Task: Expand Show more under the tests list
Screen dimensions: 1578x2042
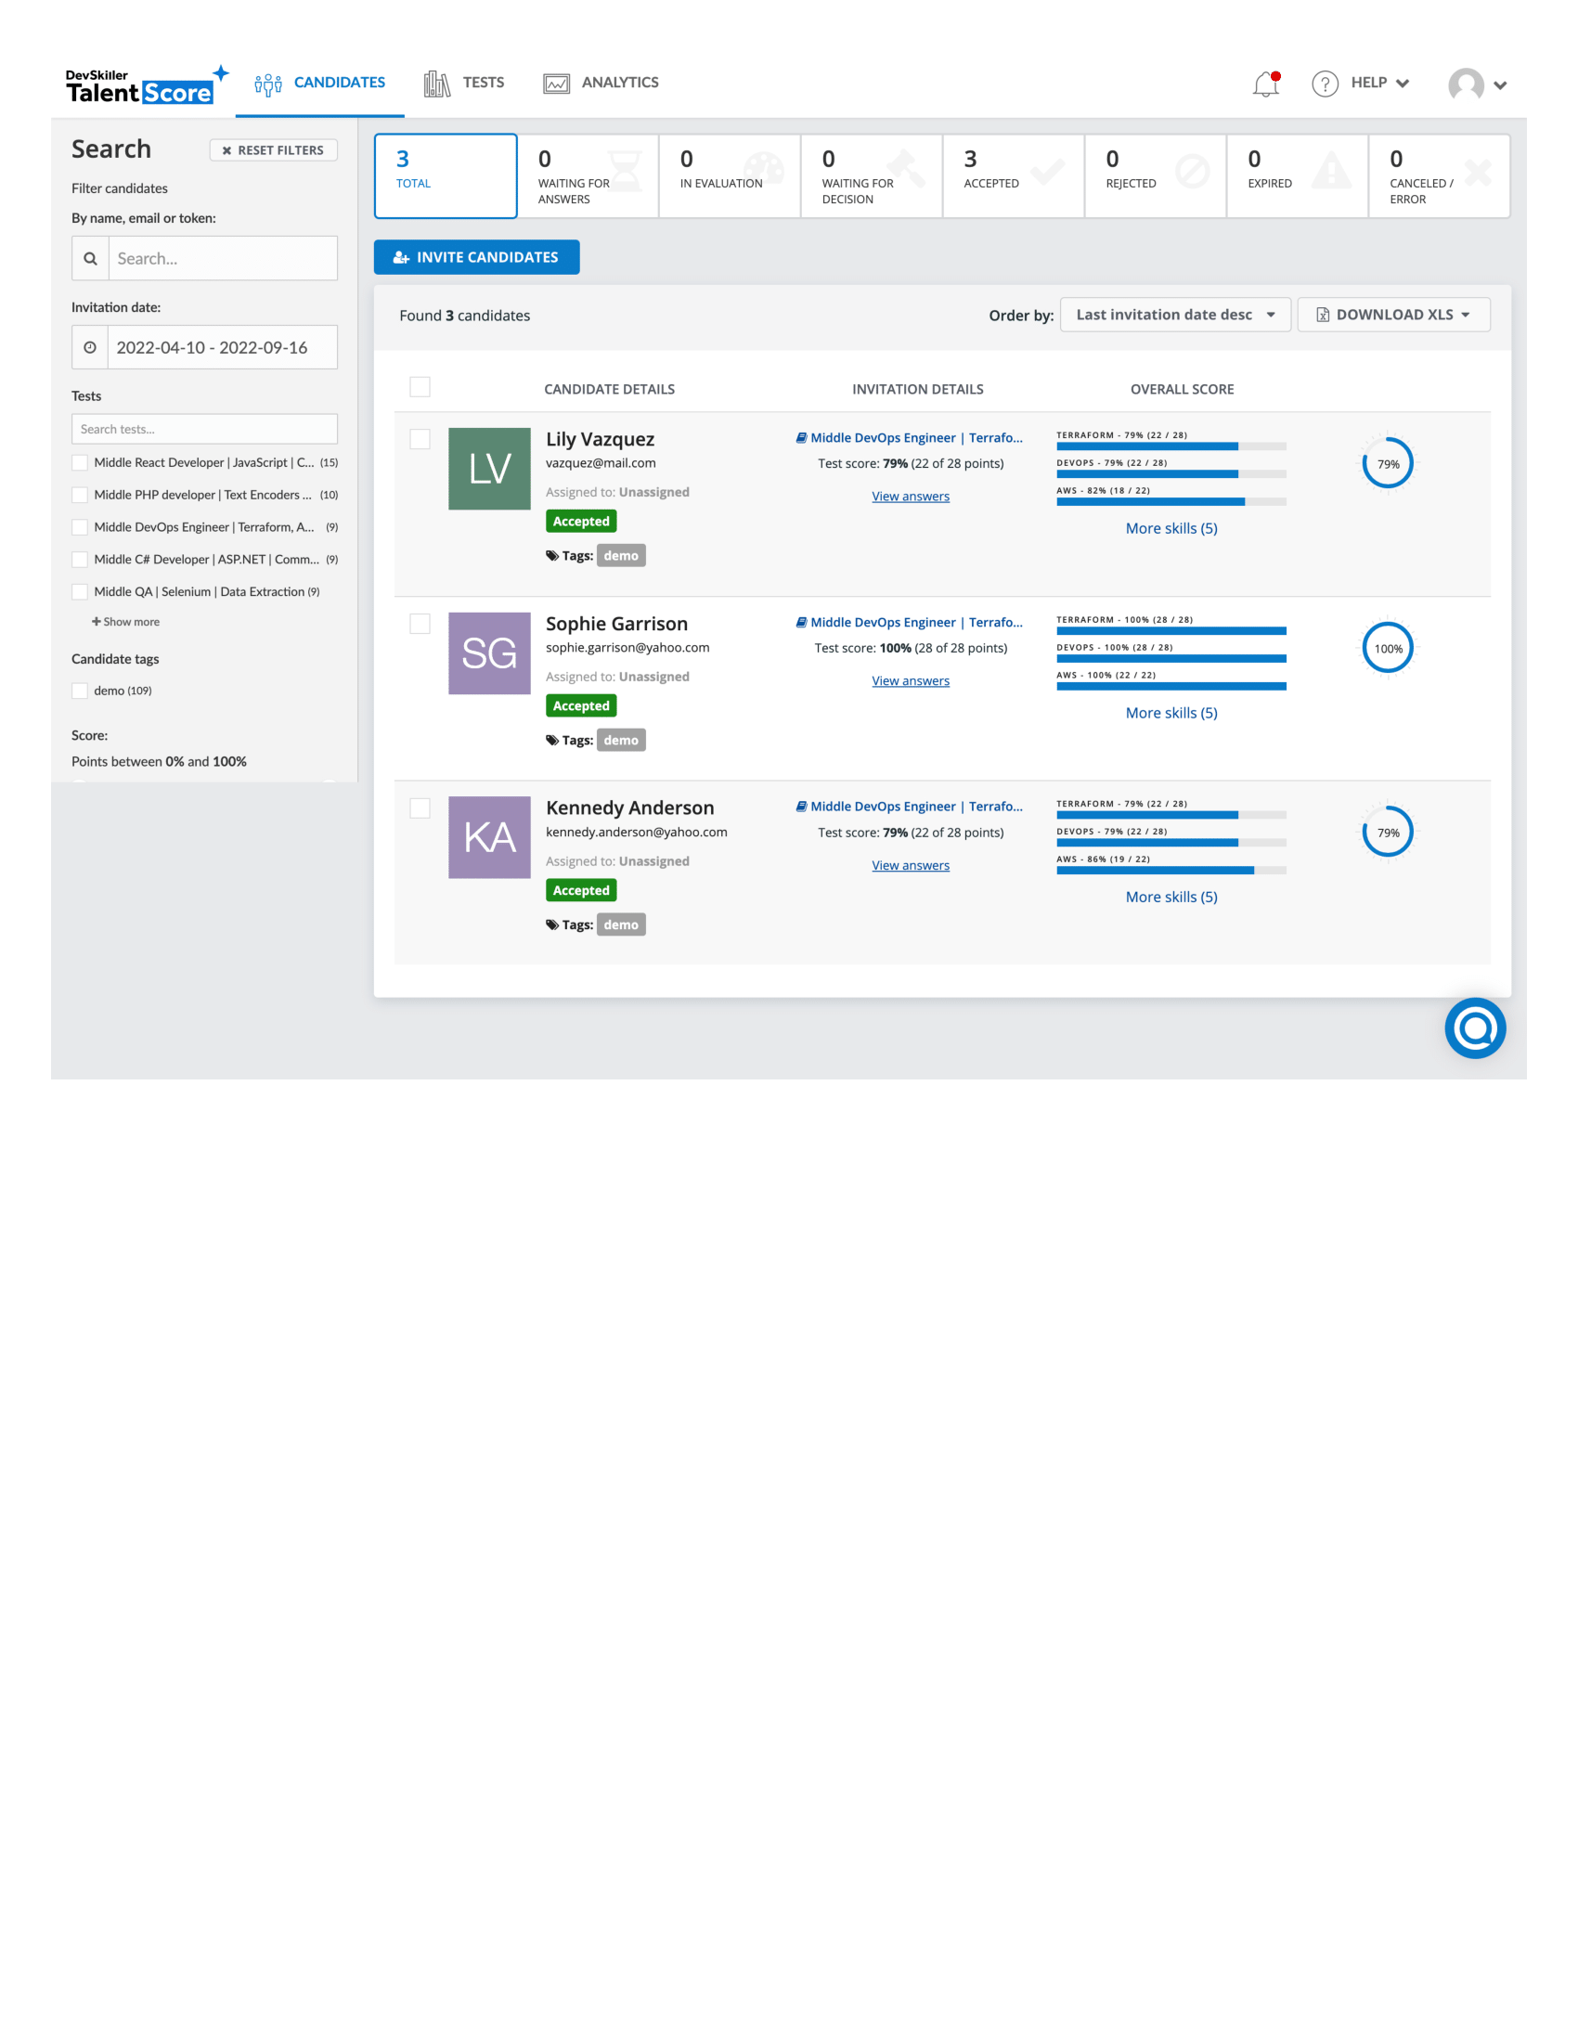Action: (124, 621)
